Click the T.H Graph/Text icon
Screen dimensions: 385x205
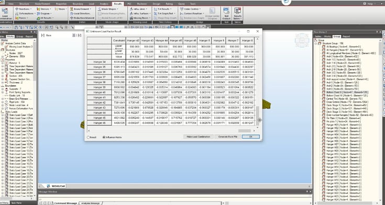156,14
